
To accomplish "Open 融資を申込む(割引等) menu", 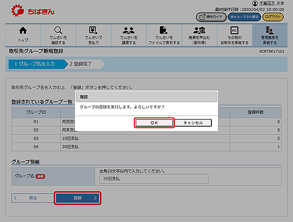I will pyautogui.click(x=199, y=35).
